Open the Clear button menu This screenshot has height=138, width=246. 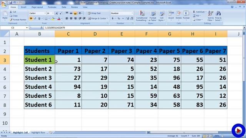pos(198,20)
